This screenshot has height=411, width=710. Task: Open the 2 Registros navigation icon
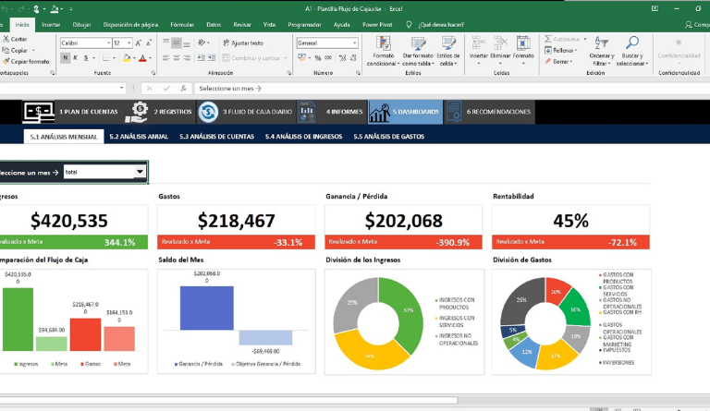[136, 112]
